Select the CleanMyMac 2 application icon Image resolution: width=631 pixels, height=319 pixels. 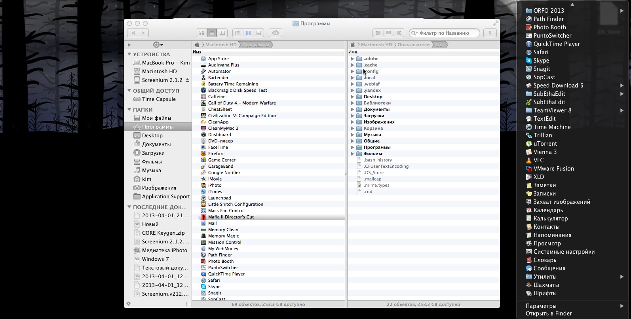tap(203, 128)
